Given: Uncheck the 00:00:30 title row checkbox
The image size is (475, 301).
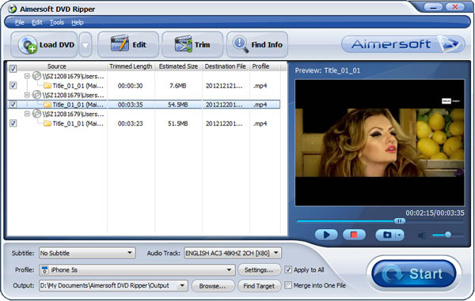Looking at the screenshot, I should point(13,85).
